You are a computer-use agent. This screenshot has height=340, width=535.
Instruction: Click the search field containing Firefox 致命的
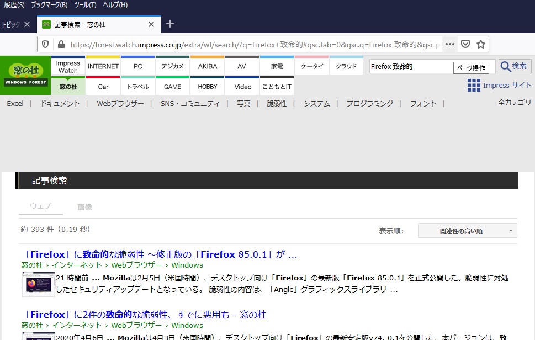pos(410,67)
